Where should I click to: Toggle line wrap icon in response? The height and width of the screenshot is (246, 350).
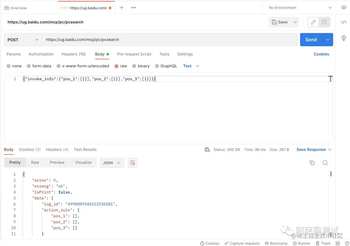pyautogui.click(x=132, y=163)
